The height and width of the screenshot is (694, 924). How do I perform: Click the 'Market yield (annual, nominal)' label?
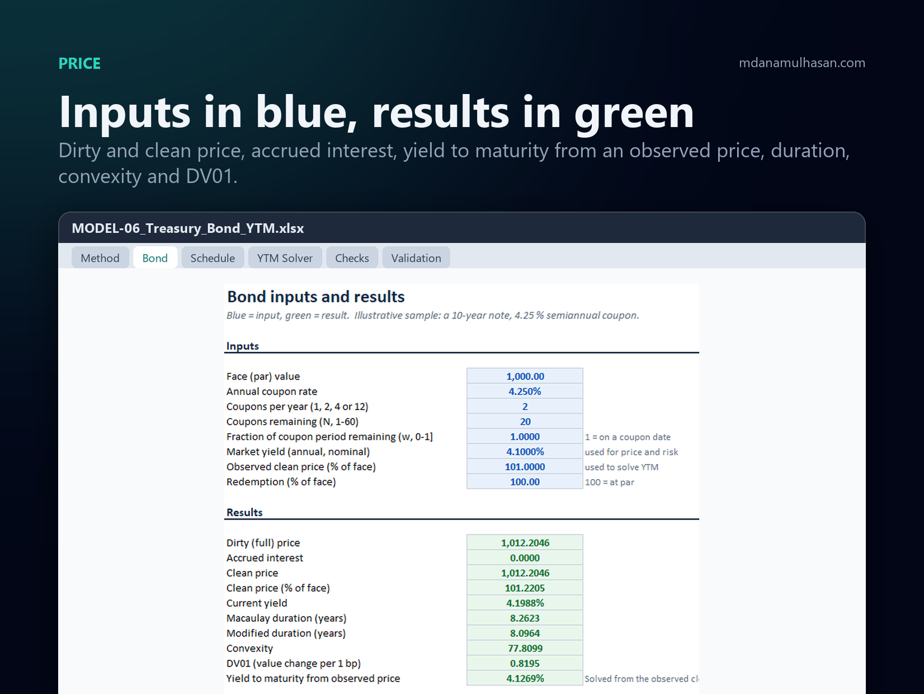pyautogui.click(x=298, y=452)
